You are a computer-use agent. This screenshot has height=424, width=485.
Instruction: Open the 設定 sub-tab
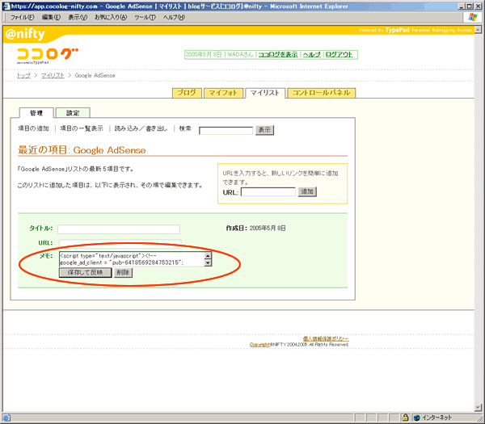[x=73, y=112]
